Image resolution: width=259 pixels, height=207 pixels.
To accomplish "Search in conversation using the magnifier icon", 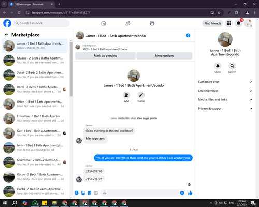I will click(232, 66).
